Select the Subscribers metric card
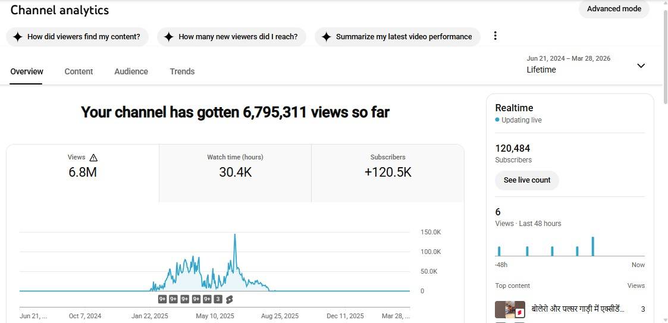This screenshot has width=668, height=323. [388, 173]
